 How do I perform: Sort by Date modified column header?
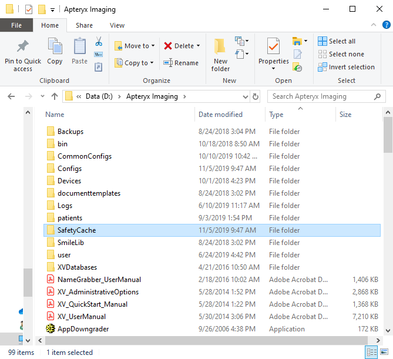(220, 115)
